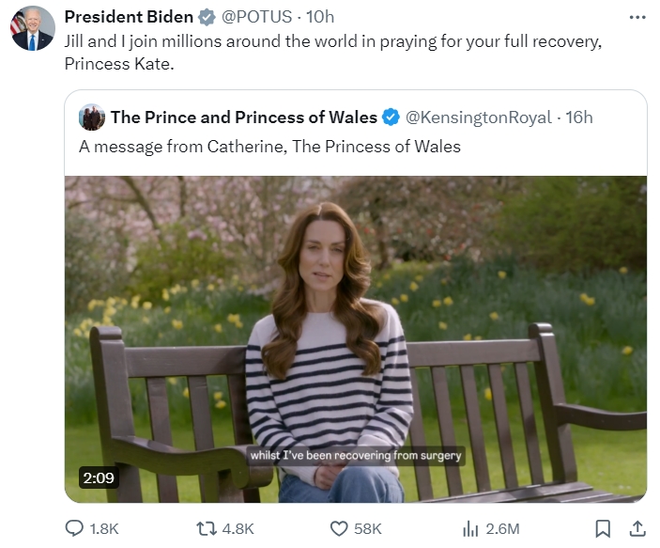The height and width of the screenshot is (548, 660).
Task: Click the 2:09 video duration badge
Action: click(x=98, y=478)
